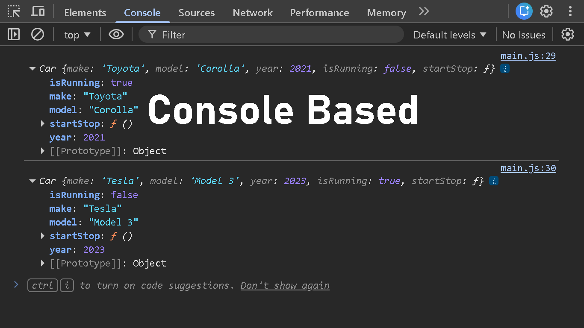Image resolution: width=584 pixels, height=328 pixels.
Task: Open console settings gear beside No Issues
Action: click(567, 34)
